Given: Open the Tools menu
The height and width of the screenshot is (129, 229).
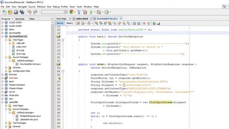Looking at the screenshot, I should click(x=79, y=7).
